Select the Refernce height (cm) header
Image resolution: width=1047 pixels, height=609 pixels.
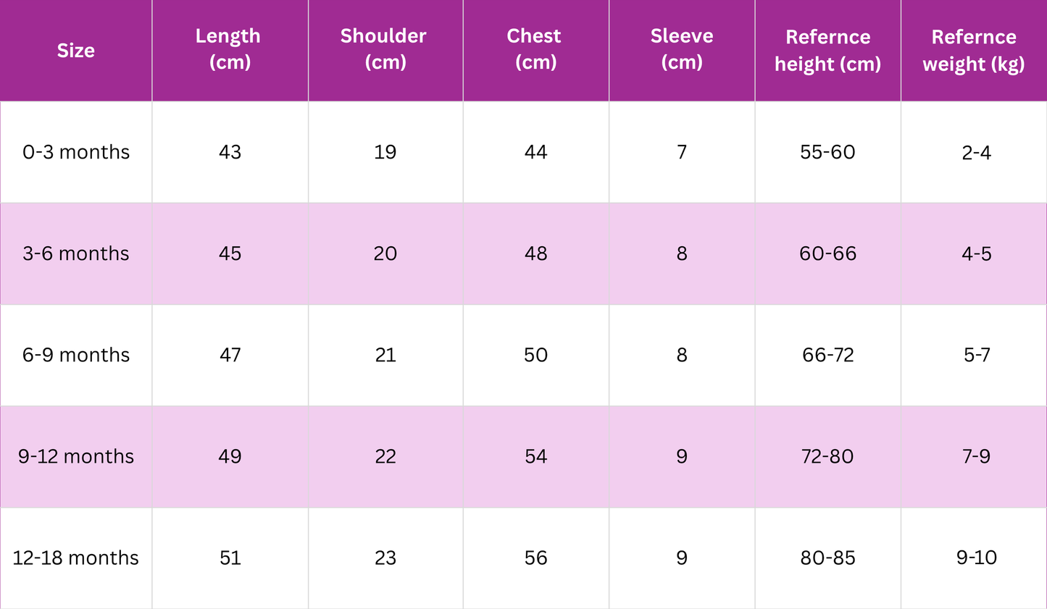click(827, 51)
